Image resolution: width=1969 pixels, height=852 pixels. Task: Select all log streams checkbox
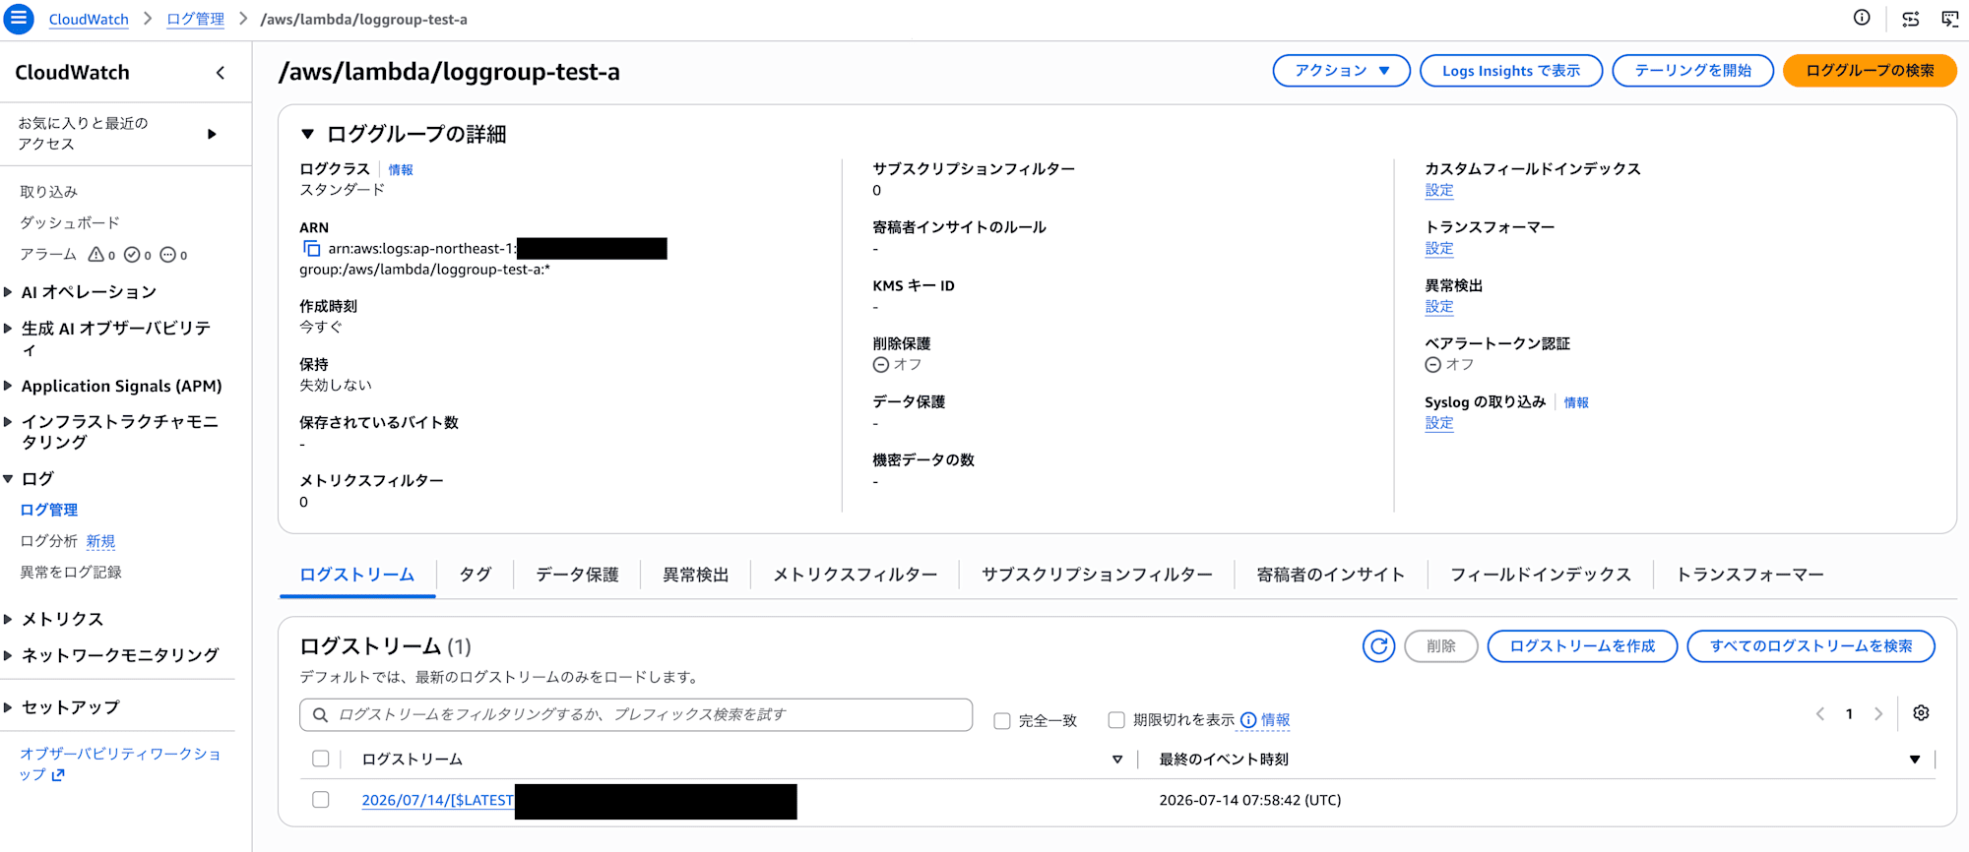point(320,759)
